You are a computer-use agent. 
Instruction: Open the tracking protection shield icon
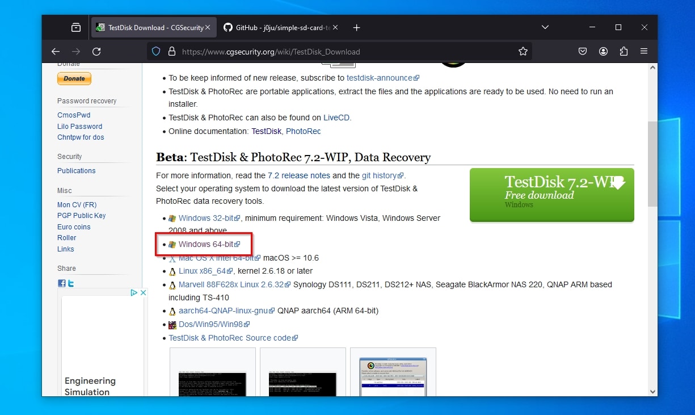pyautogui.click(x=157, y=52)
